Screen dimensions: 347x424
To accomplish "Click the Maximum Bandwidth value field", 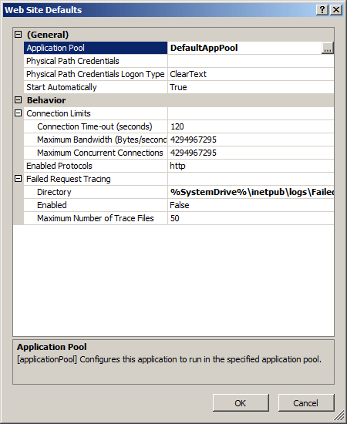I will [251, 140].
